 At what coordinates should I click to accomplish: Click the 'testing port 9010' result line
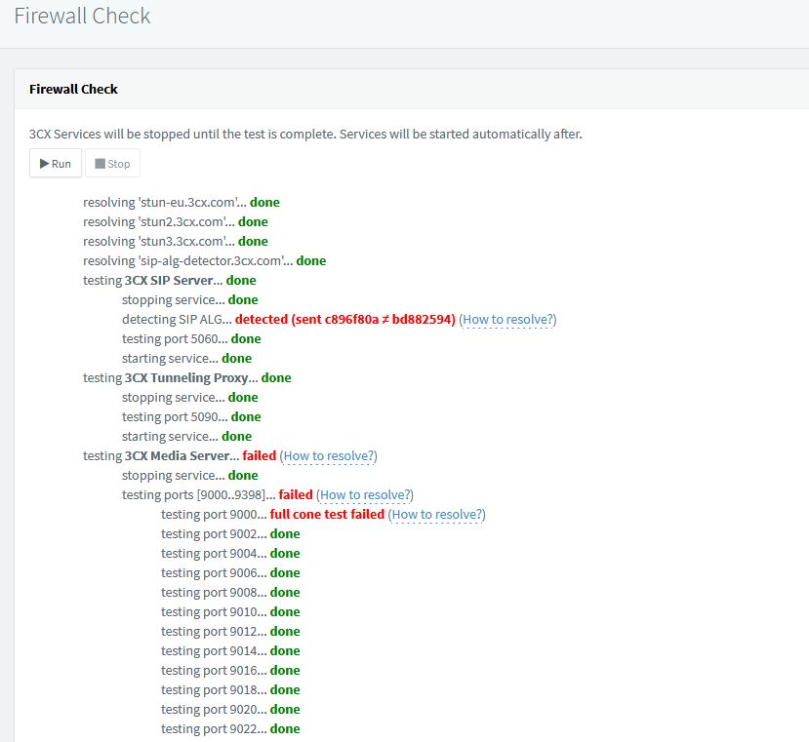coord(230,611)
